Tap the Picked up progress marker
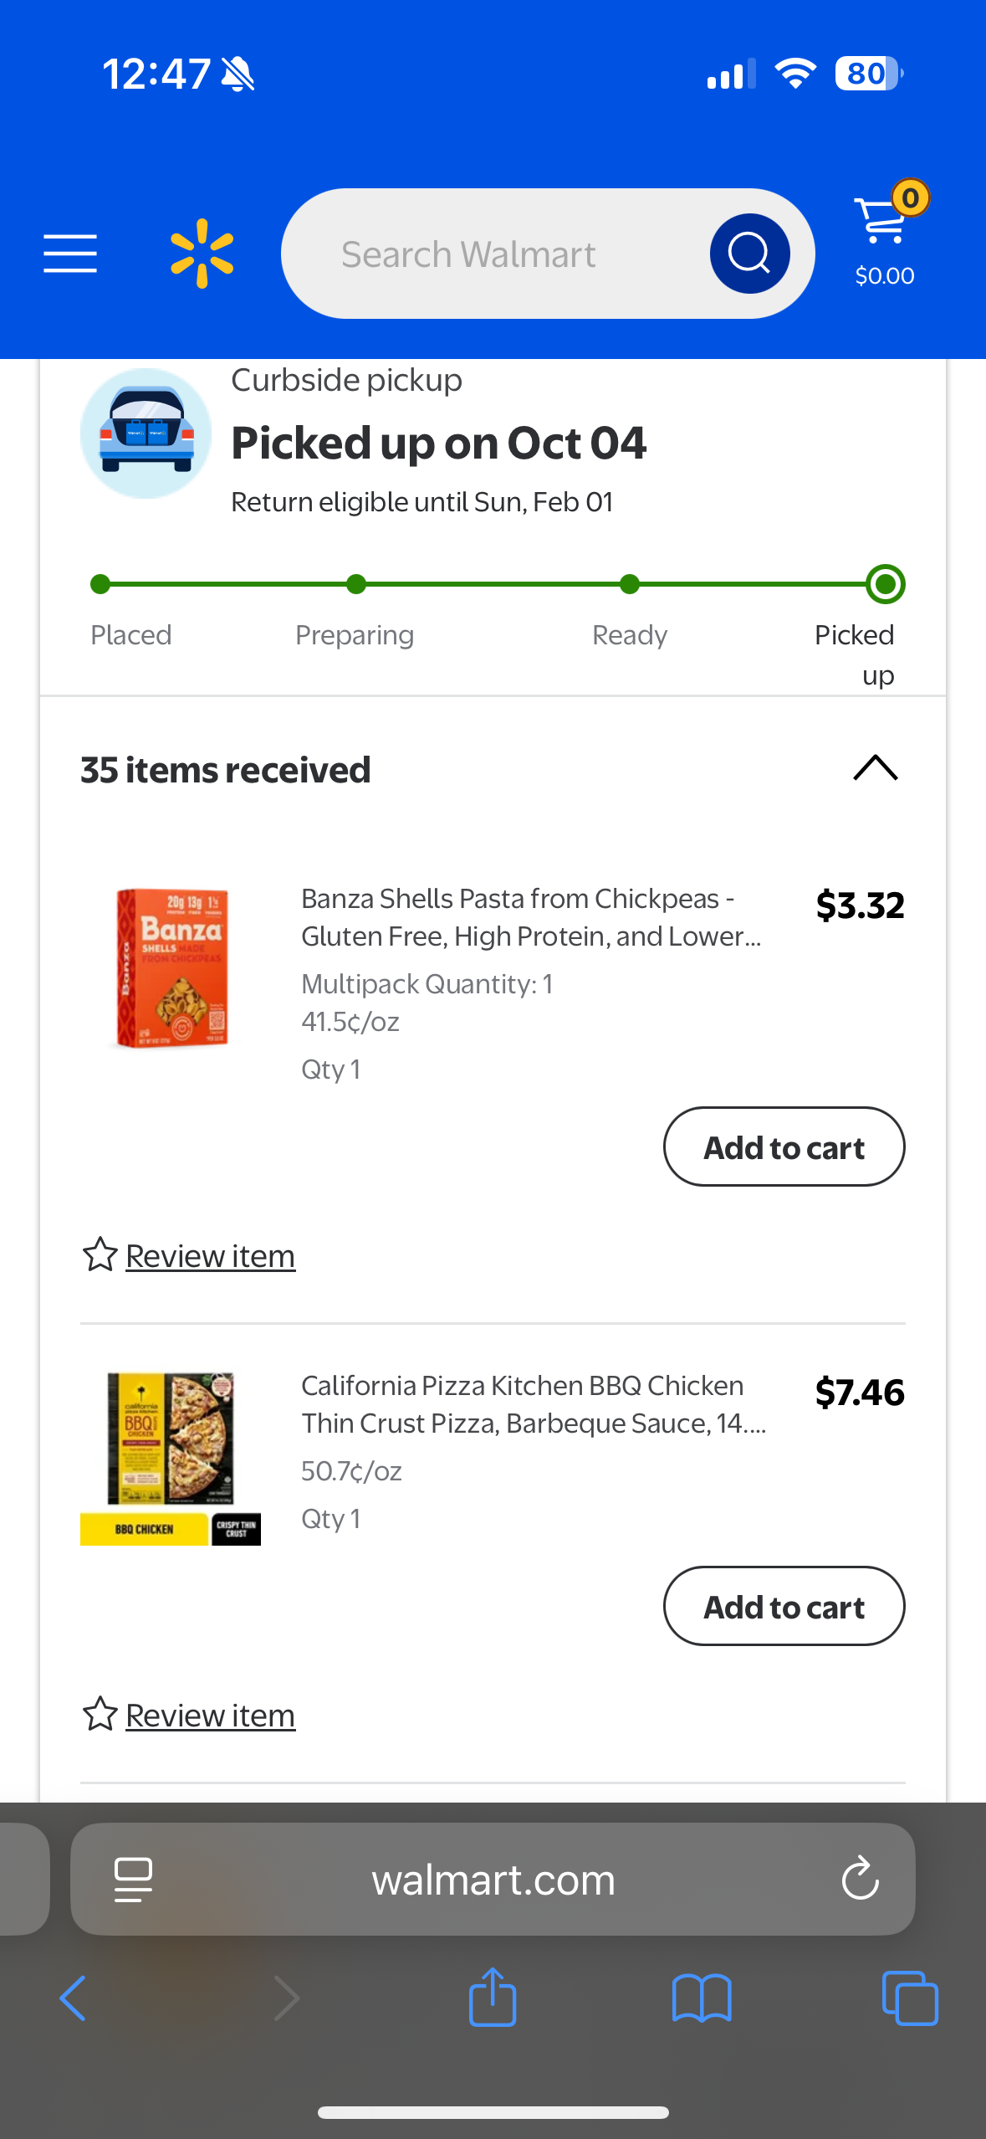The width and height of the screenshot is (986, 2139). [x=885, y=584]
